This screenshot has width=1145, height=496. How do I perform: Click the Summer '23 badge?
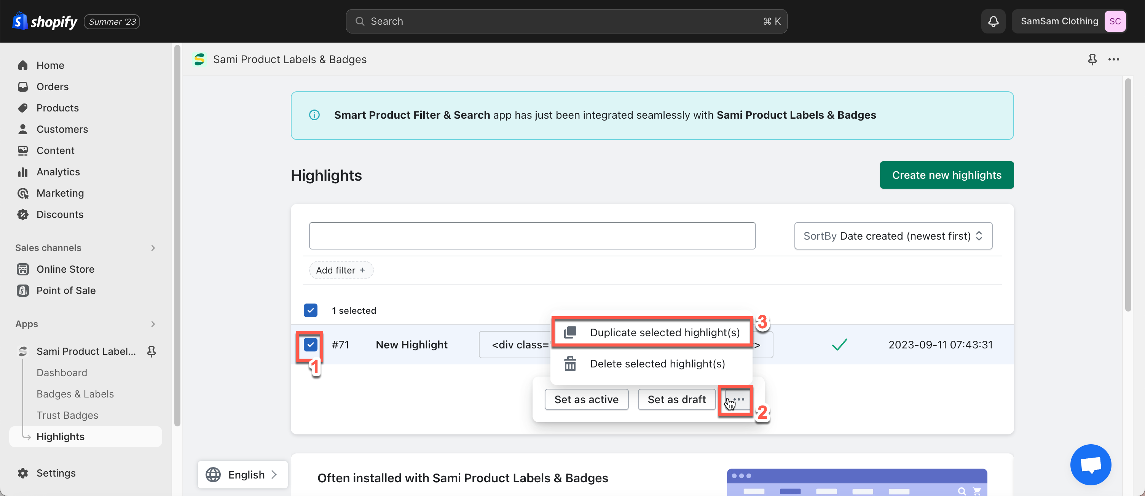[112, 21]
